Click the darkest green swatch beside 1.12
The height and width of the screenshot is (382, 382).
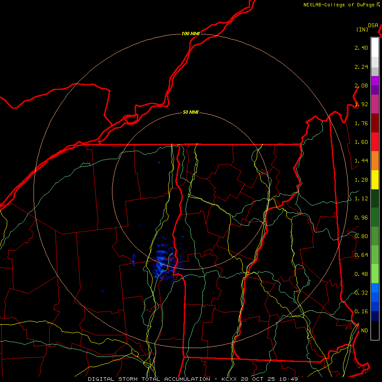tap(375, 198)
